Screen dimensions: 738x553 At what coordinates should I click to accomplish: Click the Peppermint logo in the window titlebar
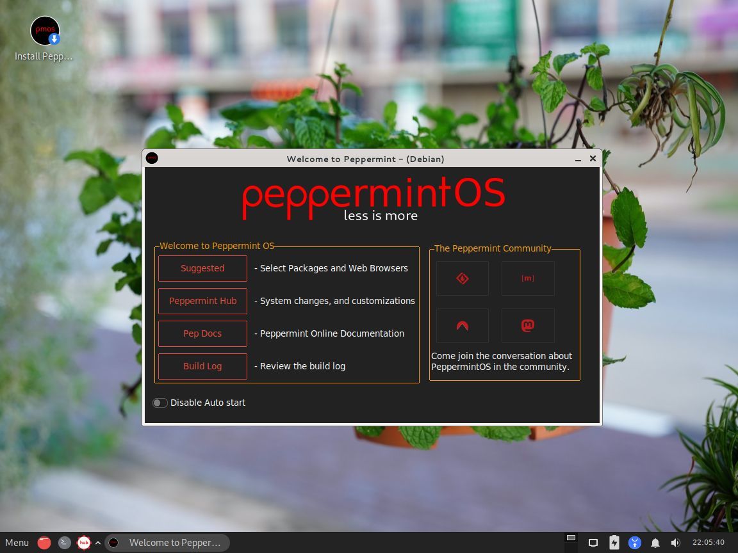[152, 157]
